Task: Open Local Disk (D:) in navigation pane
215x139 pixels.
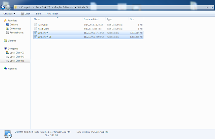Action: coord(17,57)
